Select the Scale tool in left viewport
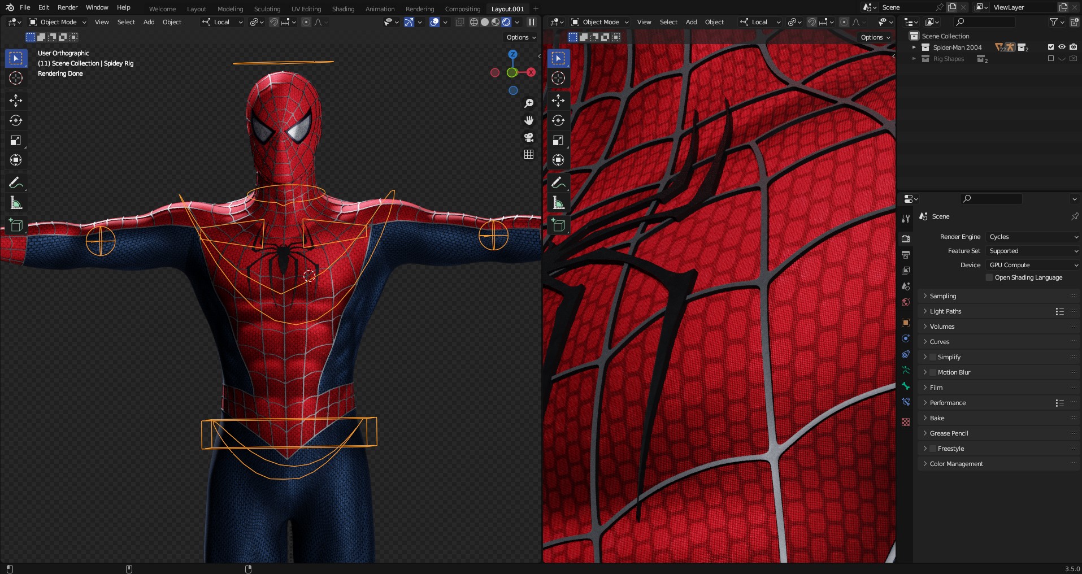This screenshot has height=574, width=1082. (16, 140)
